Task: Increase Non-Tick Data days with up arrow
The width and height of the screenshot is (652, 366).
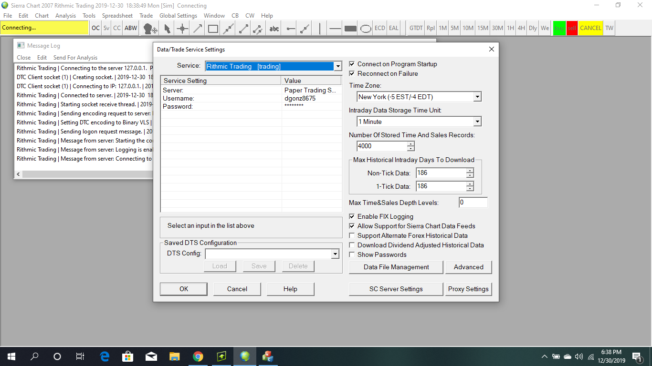Action: tap(470, 171)
